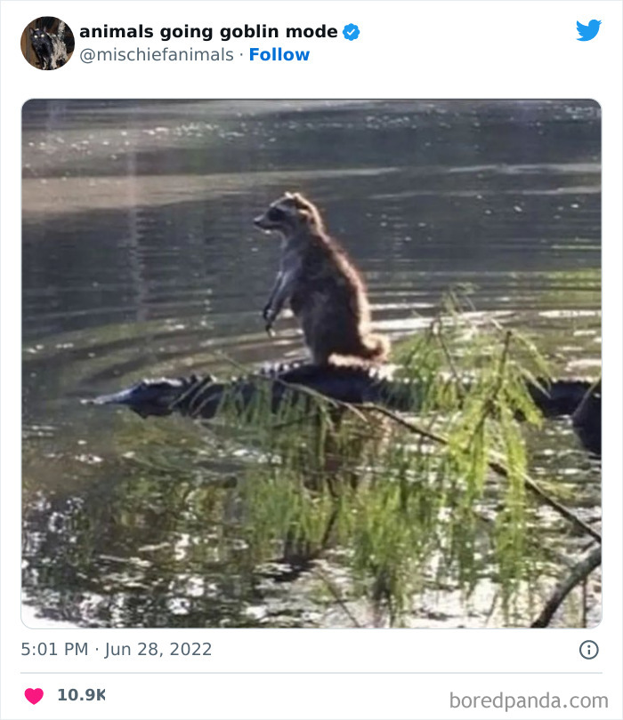
Task: Click the boredpanda.com watermark text
Action: click(529, 700)
